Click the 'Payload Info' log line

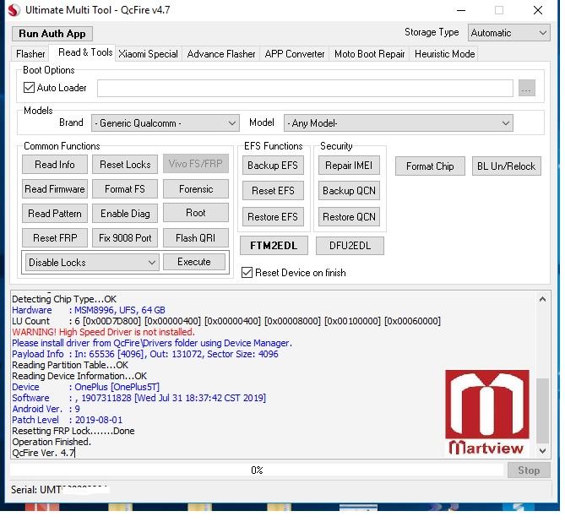[145, 354]
